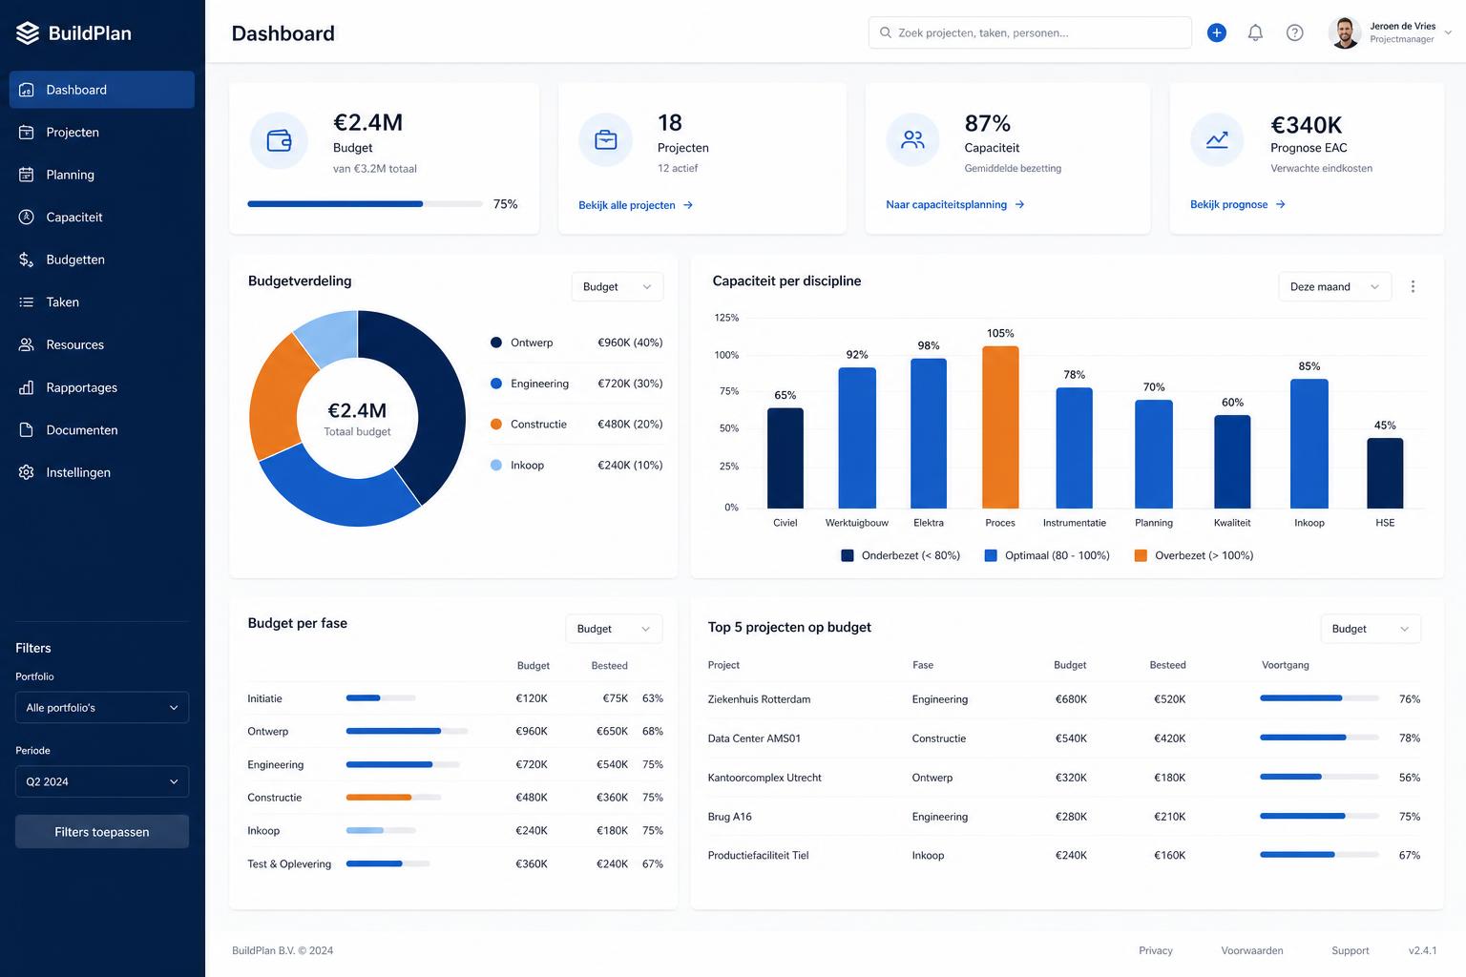This screenshot has width=1466, height=977.
Task: Follow Bekijk alle projecten link
Action: (636, 205)
